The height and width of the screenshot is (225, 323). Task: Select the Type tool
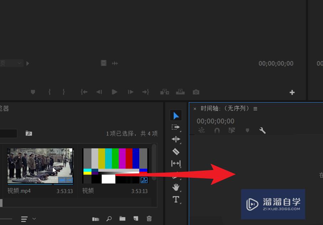pyautogui.click(x=176, y=199)
